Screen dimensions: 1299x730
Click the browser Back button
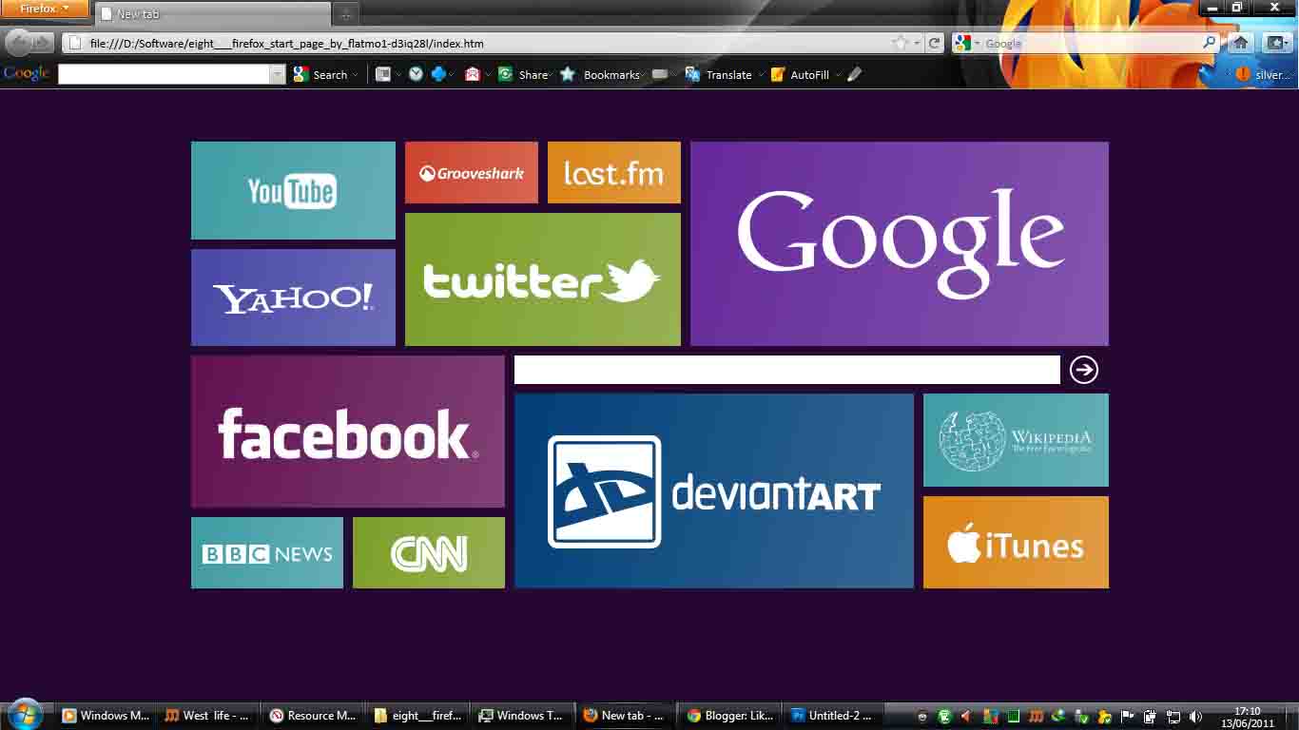click(20, 43)
